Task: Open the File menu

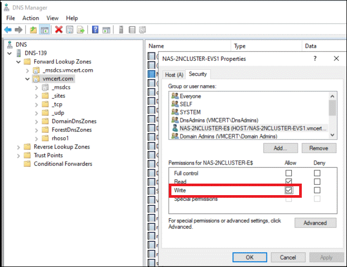Action: click(x=11, y=18)
